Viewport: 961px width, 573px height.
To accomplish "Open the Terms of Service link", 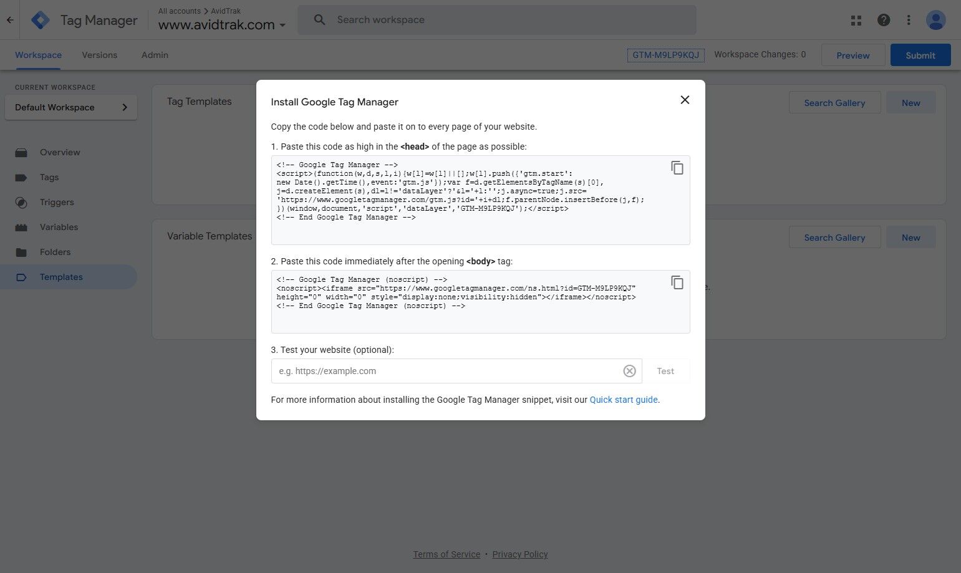I will pos(447,554).
